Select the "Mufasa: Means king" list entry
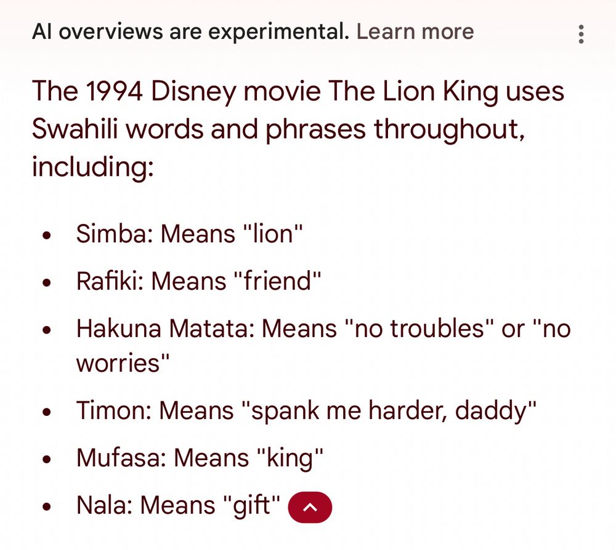 [x=200, y=458]
